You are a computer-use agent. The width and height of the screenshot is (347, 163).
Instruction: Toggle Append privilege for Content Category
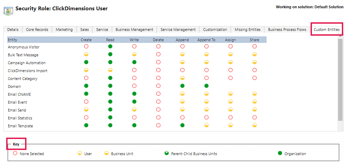[x=182, y=78]
